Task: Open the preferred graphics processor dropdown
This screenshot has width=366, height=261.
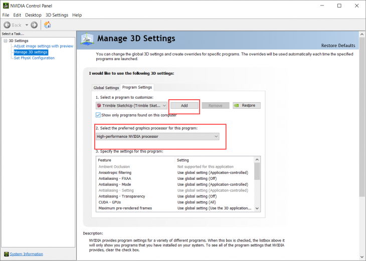Action: tap(157, 136)
